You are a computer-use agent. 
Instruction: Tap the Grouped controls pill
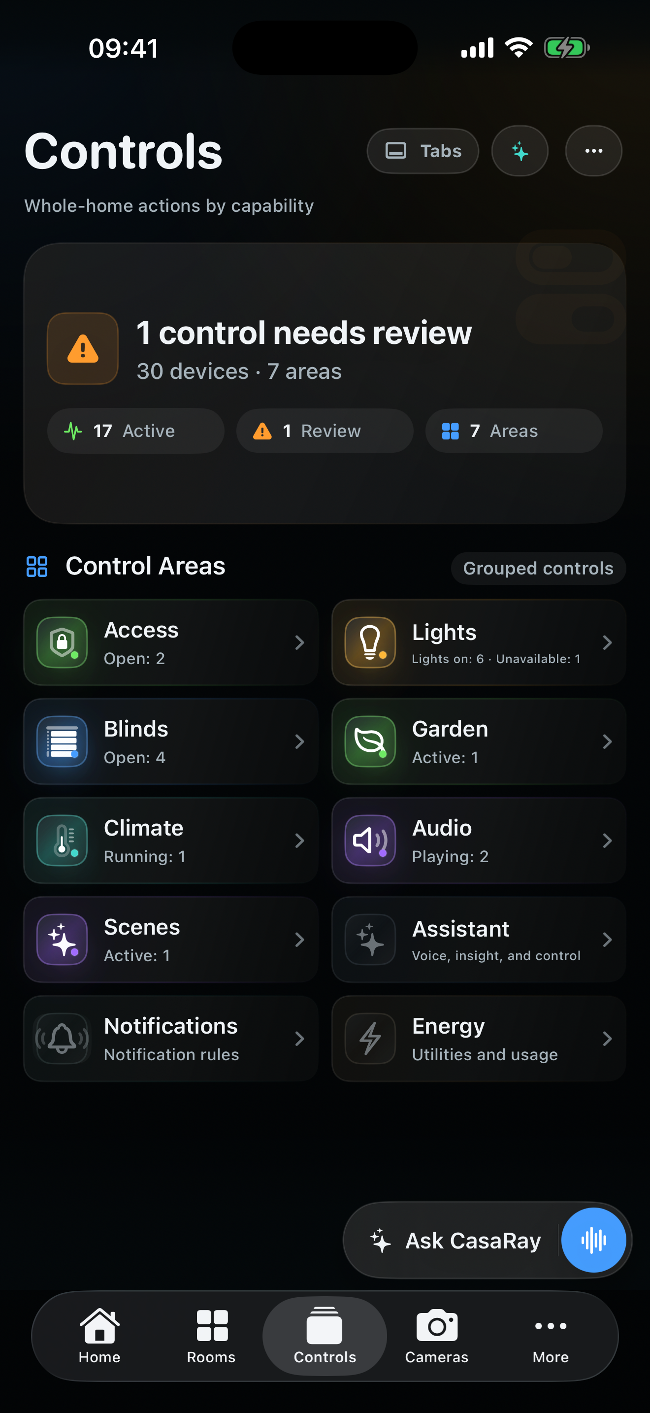538,568
